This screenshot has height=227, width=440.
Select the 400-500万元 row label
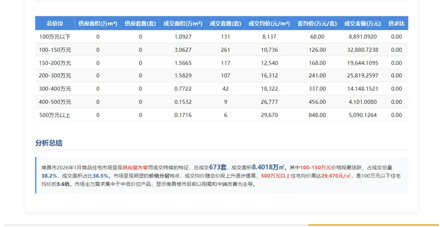55,102
